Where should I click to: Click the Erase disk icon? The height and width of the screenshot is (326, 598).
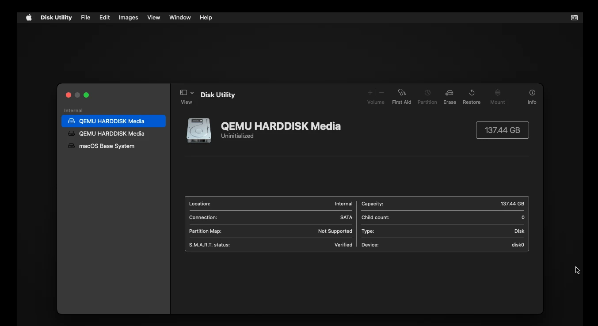(449, 93)
